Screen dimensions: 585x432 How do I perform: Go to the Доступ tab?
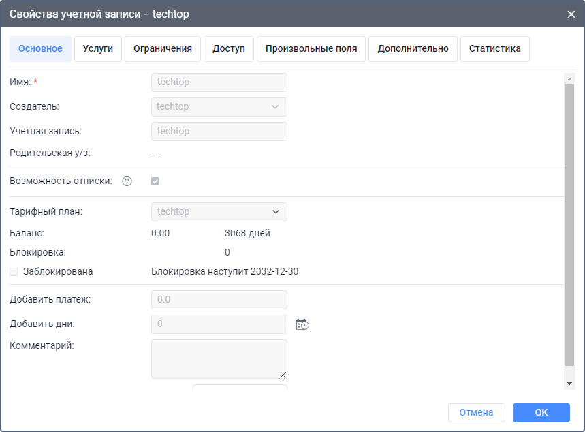pyautogui.click(x=229, y=49)
